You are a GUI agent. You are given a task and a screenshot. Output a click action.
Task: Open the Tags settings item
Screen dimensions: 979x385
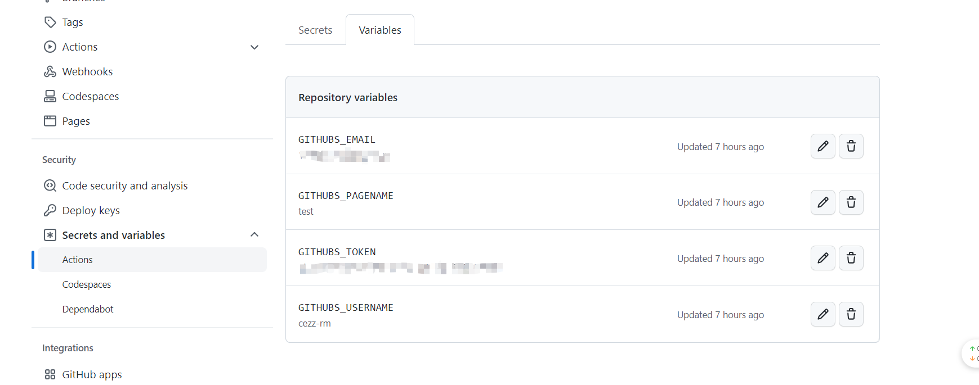click(x=73, y=22)
